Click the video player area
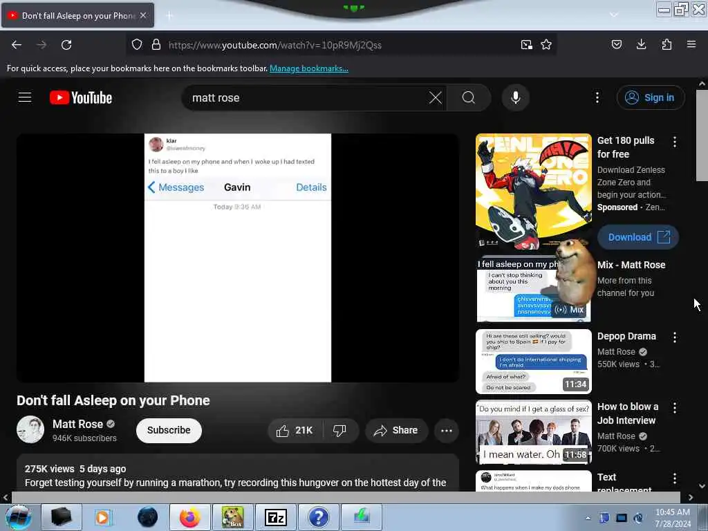 point(238,258)
